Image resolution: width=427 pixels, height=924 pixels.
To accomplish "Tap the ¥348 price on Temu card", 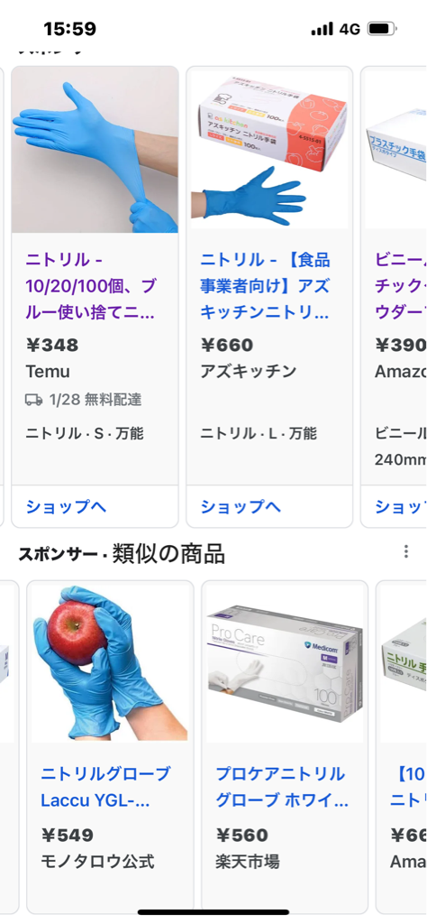I will (x=52, y=345).
